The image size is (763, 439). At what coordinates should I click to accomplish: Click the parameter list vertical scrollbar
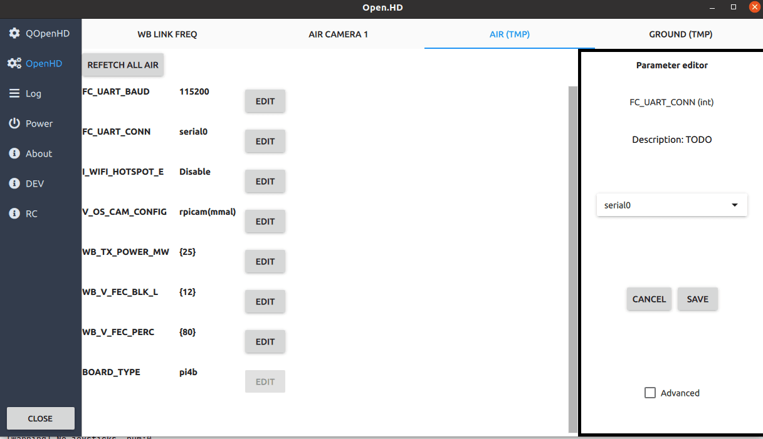click(x=572, y=250)
